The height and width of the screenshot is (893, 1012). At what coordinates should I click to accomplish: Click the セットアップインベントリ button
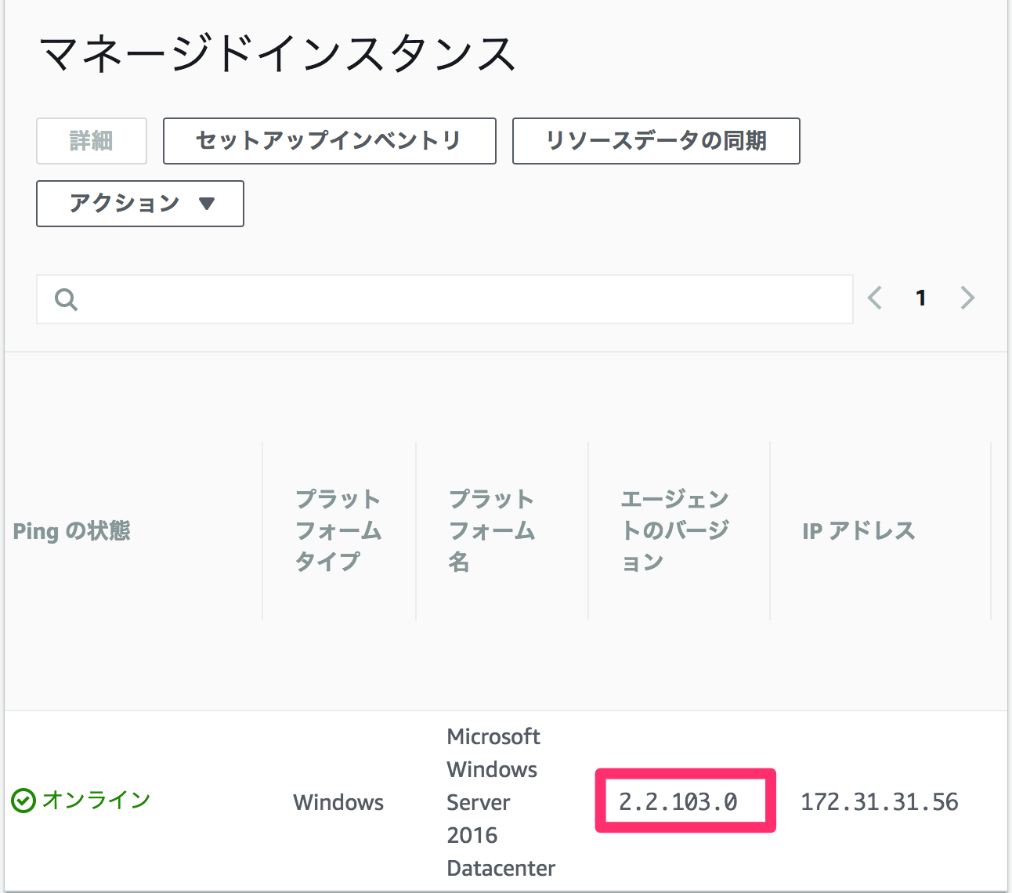[x=329, y=141]
